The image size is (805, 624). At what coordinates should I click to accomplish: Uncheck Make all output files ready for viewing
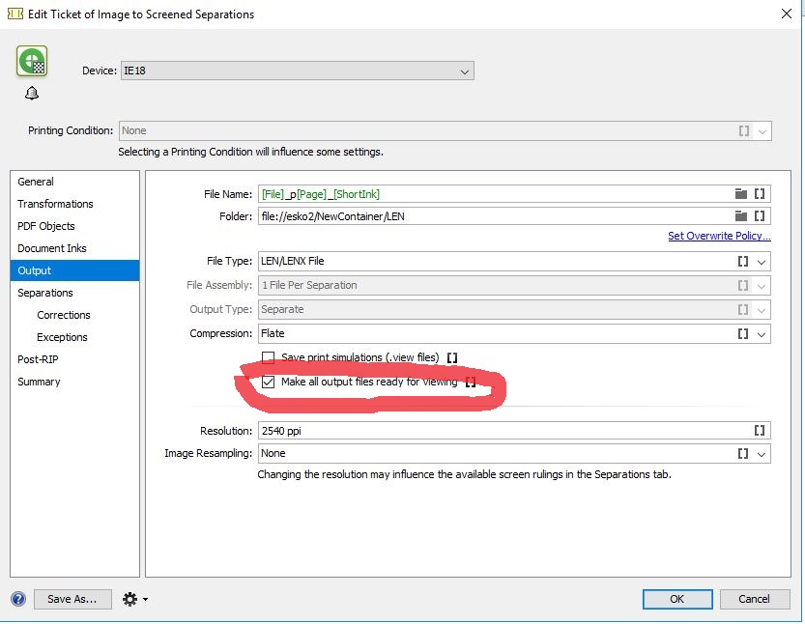tap(268, 382)
